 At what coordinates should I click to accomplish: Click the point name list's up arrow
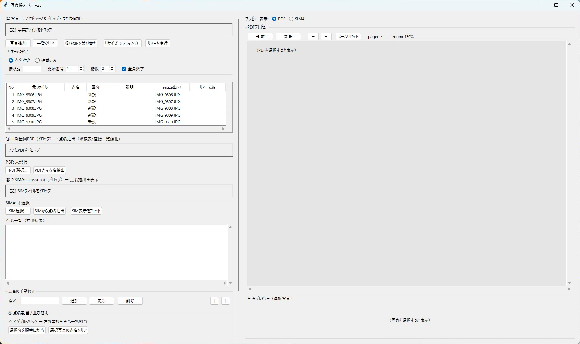click(x=230, y=227)
